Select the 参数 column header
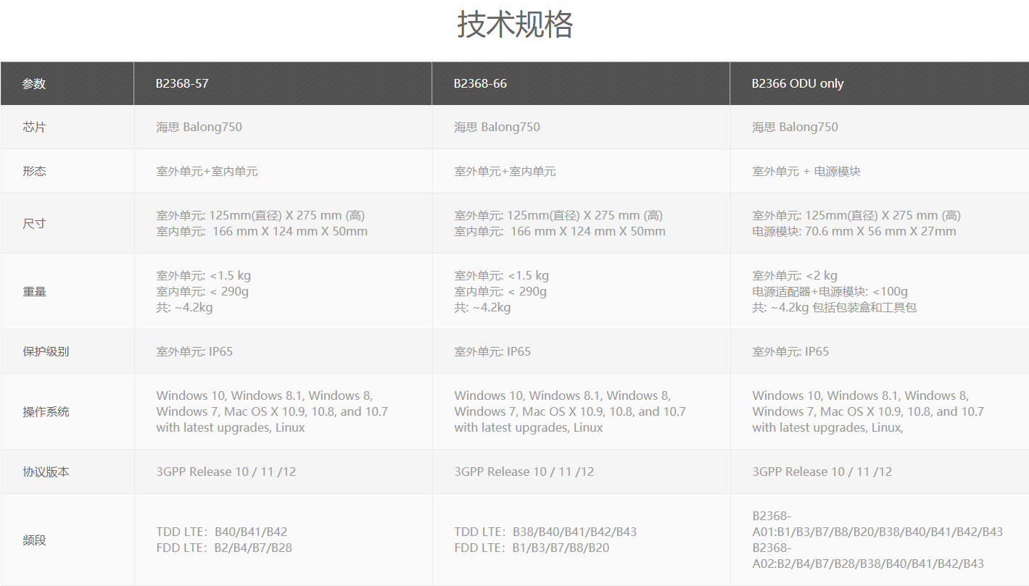This screenshot has height=586, width=1029. tap(67, 83)
